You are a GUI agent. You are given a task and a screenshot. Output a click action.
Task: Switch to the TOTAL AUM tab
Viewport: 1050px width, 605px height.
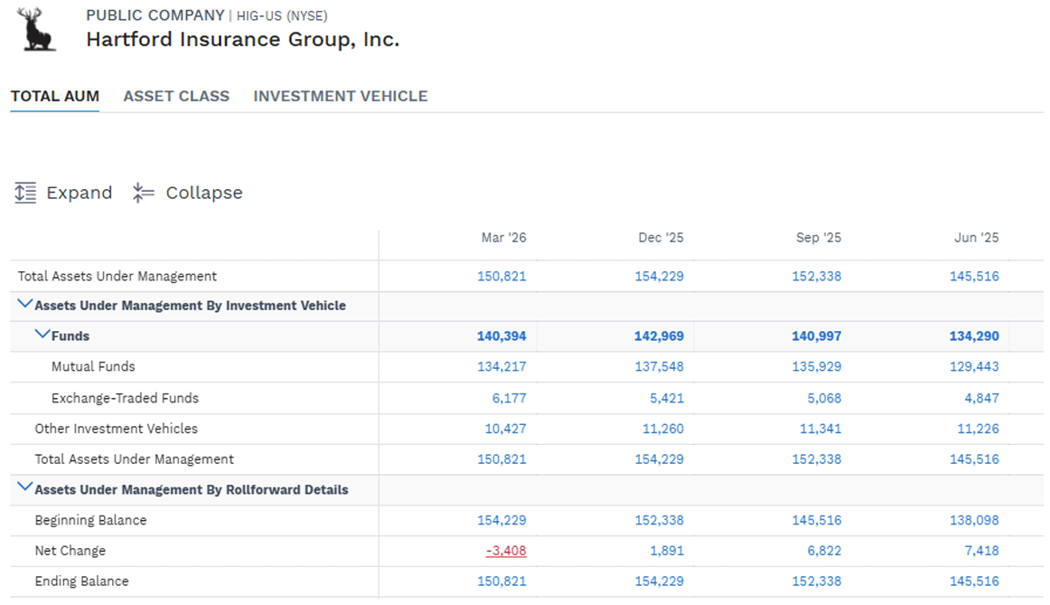[55, 97]
